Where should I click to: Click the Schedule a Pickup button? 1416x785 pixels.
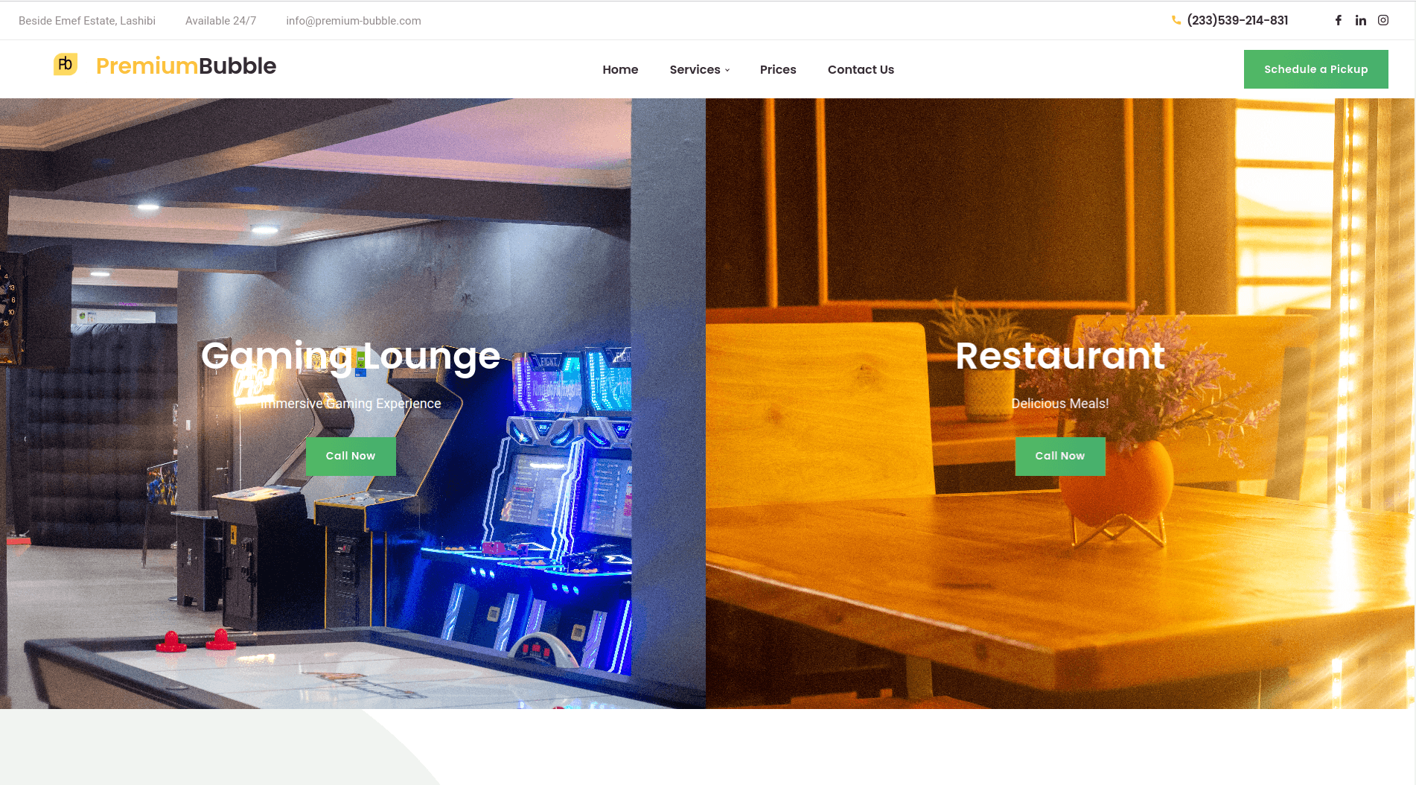[x=1315, y=69]
